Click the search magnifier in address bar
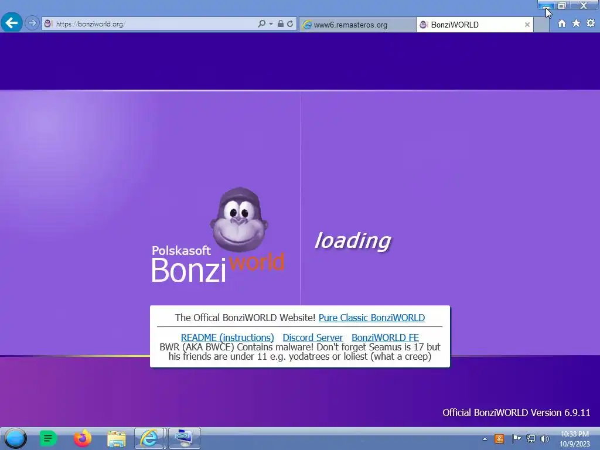600x450 pixels. (262, 23)
